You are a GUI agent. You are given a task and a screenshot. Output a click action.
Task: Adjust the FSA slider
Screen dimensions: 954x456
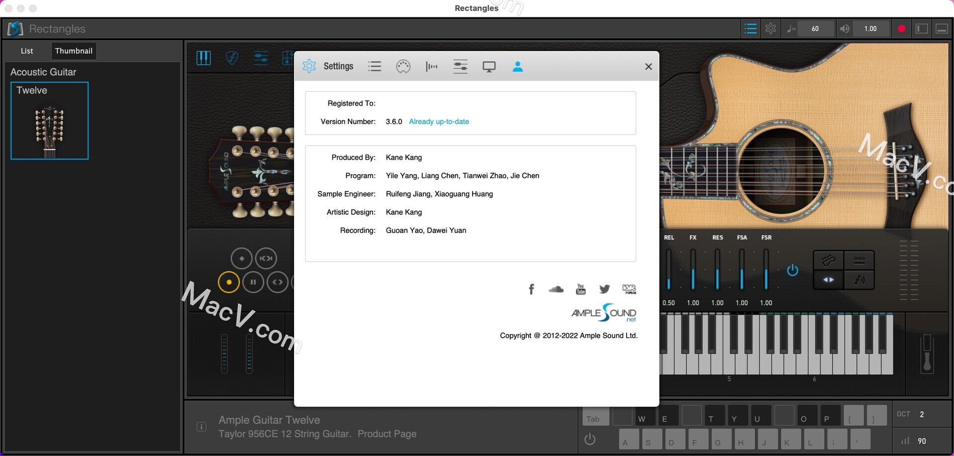pos(741,269)
